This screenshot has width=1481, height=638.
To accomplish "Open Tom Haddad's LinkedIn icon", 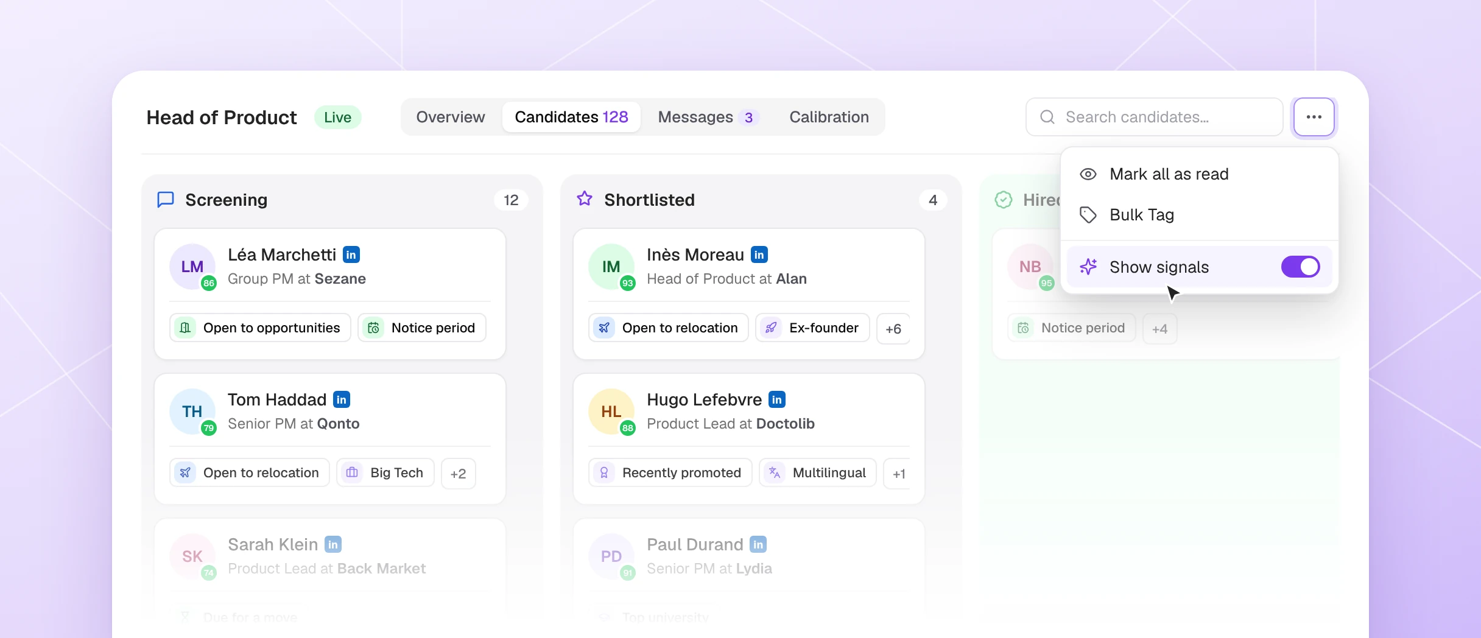I will [342, 399].
